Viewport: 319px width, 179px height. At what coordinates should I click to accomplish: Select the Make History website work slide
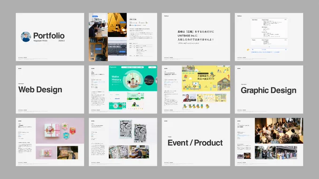click(123, 89)
